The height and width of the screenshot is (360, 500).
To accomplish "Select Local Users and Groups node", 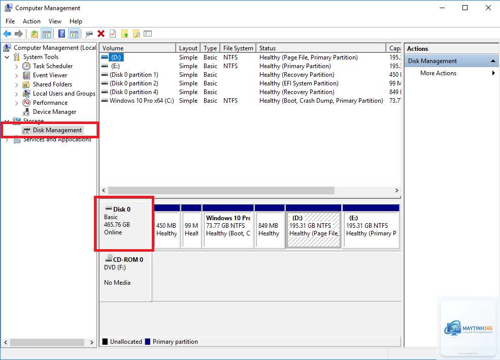I will point(64,94).
